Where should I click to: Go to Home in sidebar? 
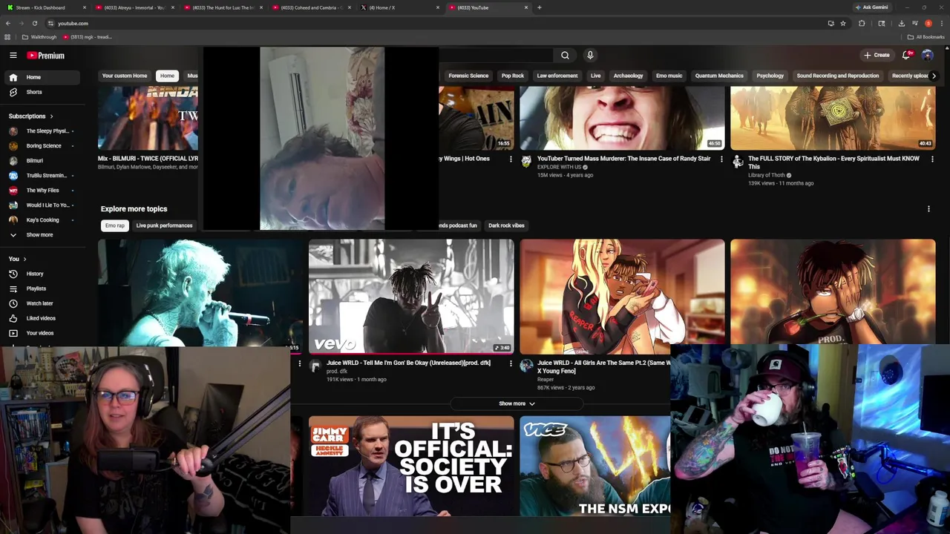[x=43, y=77]
